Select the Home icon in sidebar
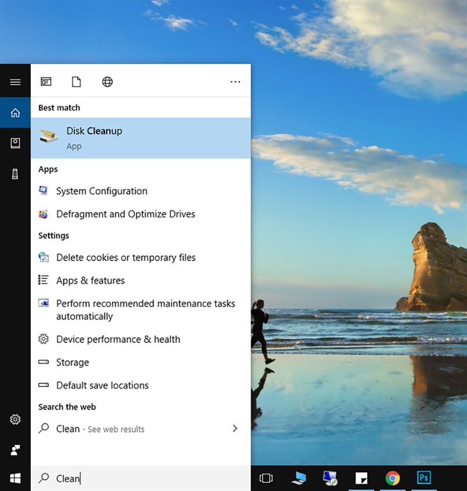 pos(15,113)
